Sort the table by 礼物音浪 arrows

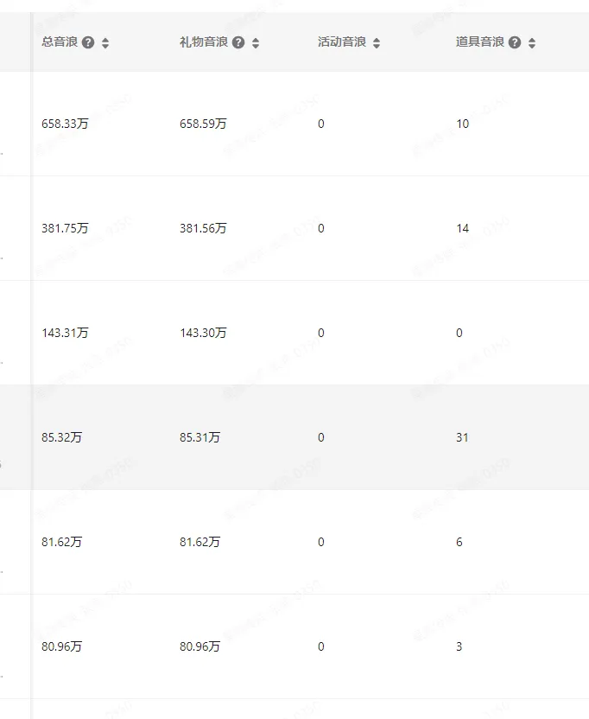(x=256, y=42)
